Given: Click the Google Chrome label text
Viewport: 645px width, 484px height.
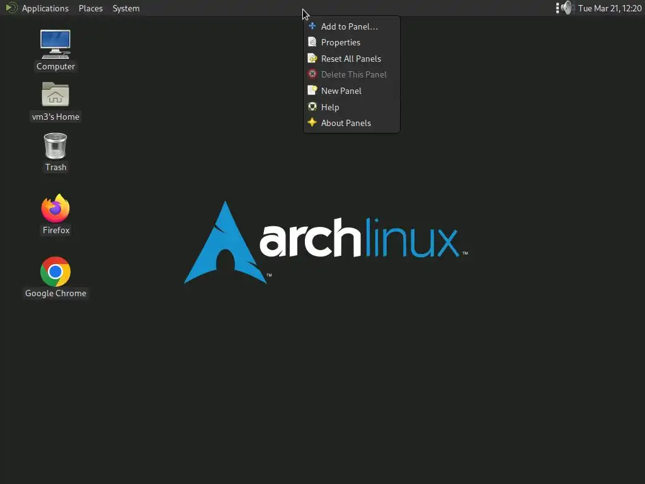Looking at the screenshot, I should [x=55, y=293].
